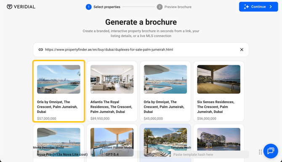Image resolution: width=282 pixels, height=162 pixels.
Task: Click the Generate a brochure heading
Action: click(x=141, y=22)
